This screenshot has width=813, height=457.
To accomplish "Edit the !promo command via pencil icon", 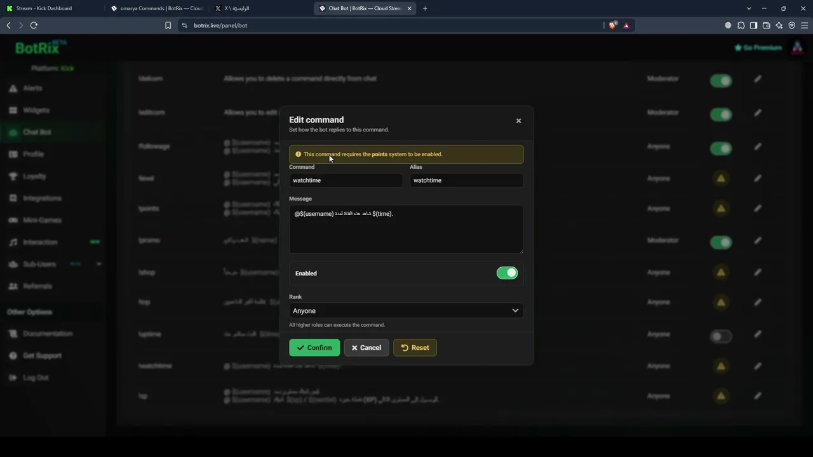I will tap(758, 240).
